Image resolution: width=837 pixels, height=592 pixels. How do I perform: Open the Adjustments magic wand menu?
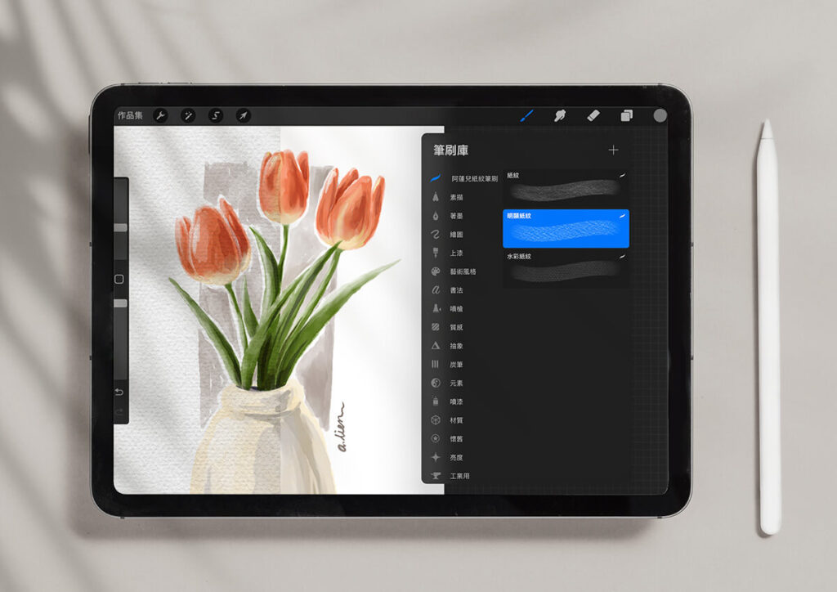click(x=188, y=115)
